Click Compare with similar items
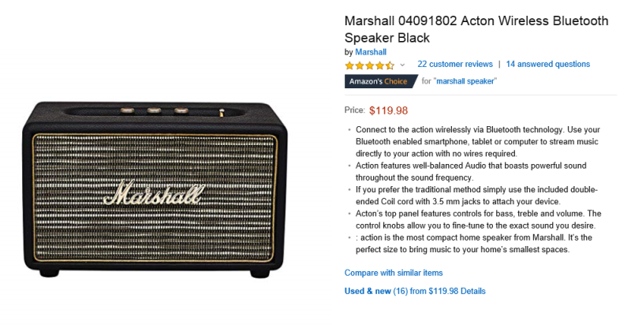The height and width of the screenshot is (328, 631). tap(393, 273)
